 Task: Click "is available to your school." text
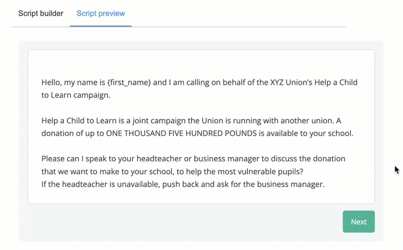click(306, 133)
